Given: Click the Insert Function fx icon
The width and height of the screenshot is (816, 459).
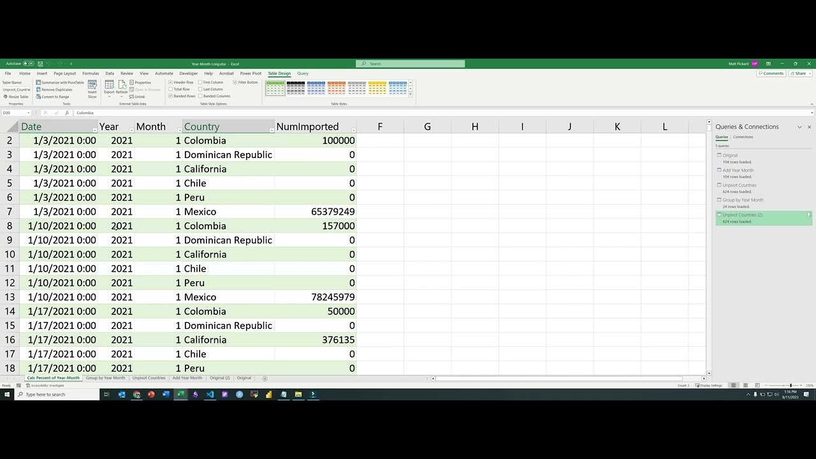Looking at the screenshot, I should [x=66, y=113].
